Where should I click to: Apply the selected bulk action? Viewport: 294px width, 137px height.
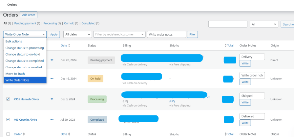(54, 34)
